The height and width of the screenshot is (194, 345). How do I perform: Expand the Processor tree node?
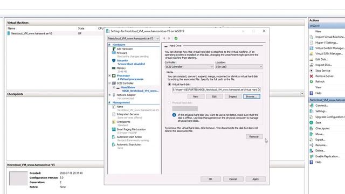click(109, 75)
